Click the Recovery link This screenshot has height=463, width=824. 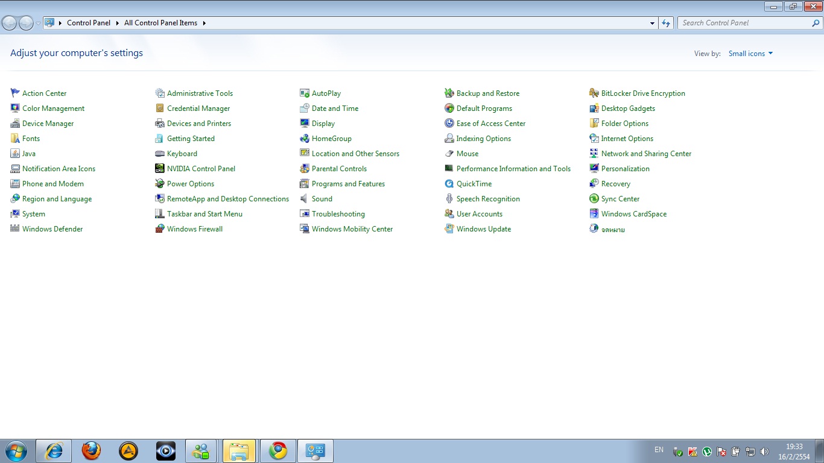tap(616, 184)
